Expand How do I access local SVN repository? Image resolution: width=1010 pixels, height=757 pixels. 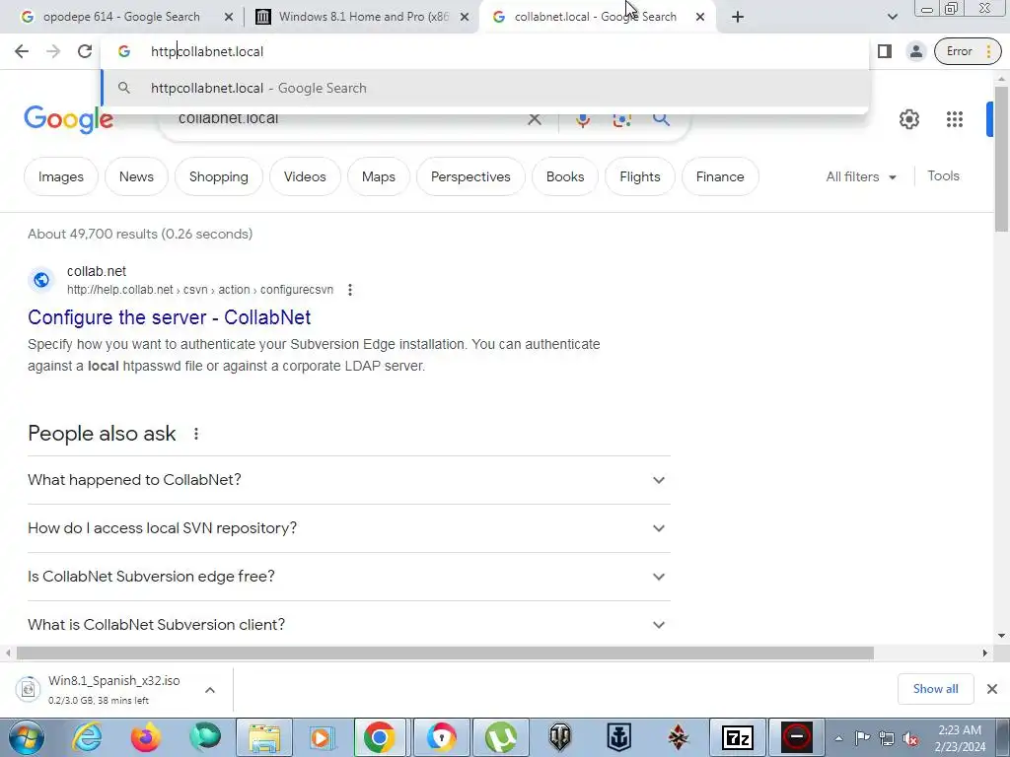[349, 528]
